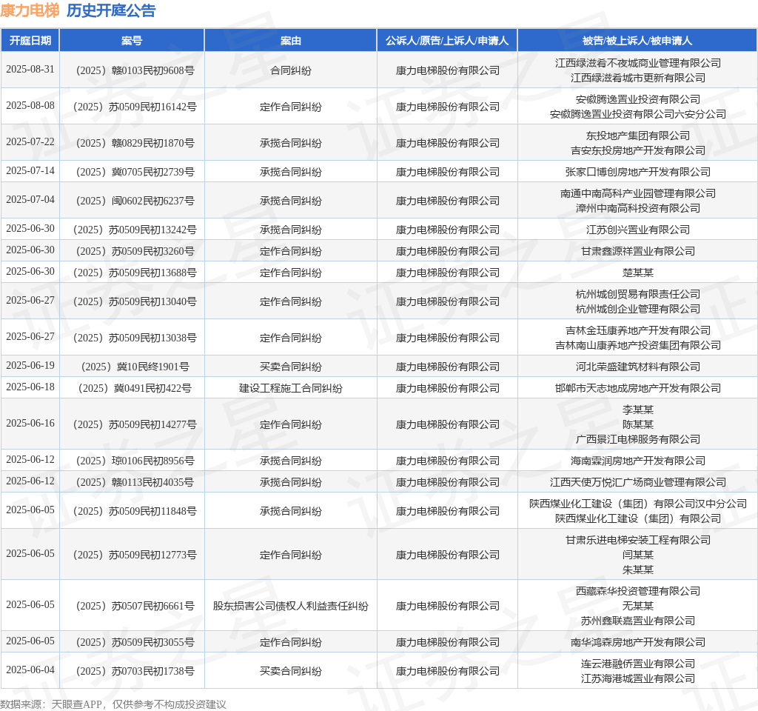Click case number (2025)琼0106民初8956号

(x=135, y=461)
